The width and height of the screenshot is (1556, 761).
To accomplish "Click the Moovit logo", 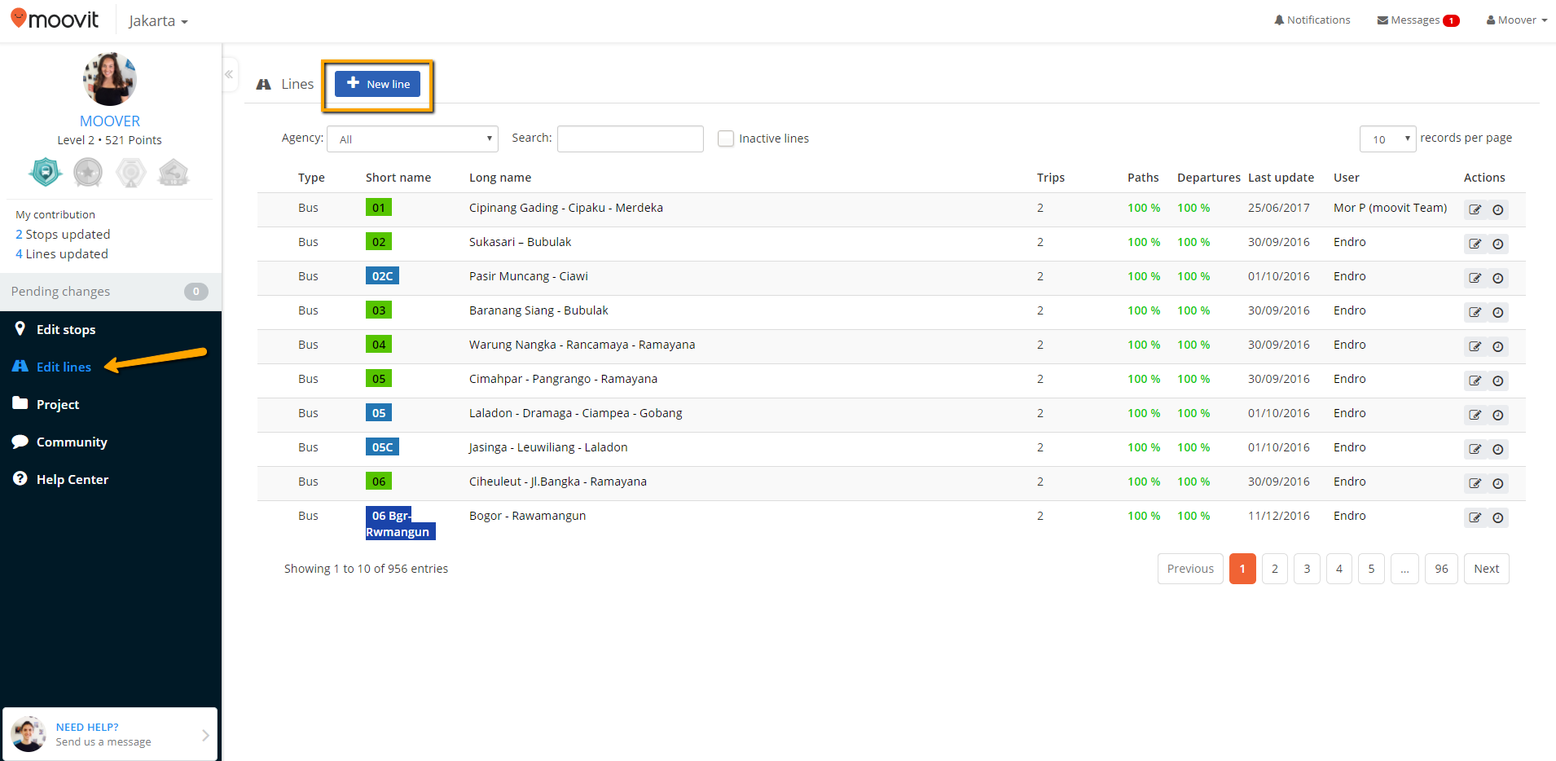I will point(55,19).
